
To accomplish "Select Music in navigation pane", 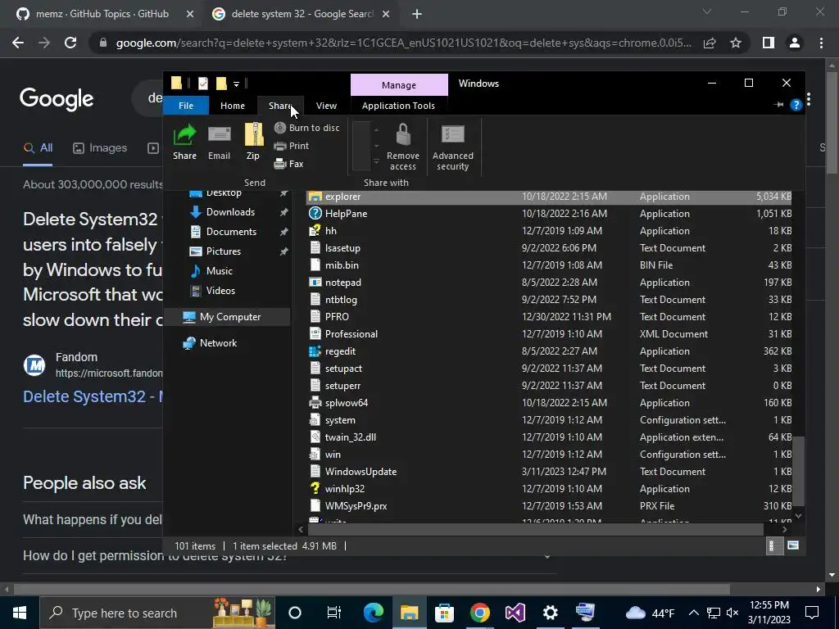I will (x=220, y=271).
